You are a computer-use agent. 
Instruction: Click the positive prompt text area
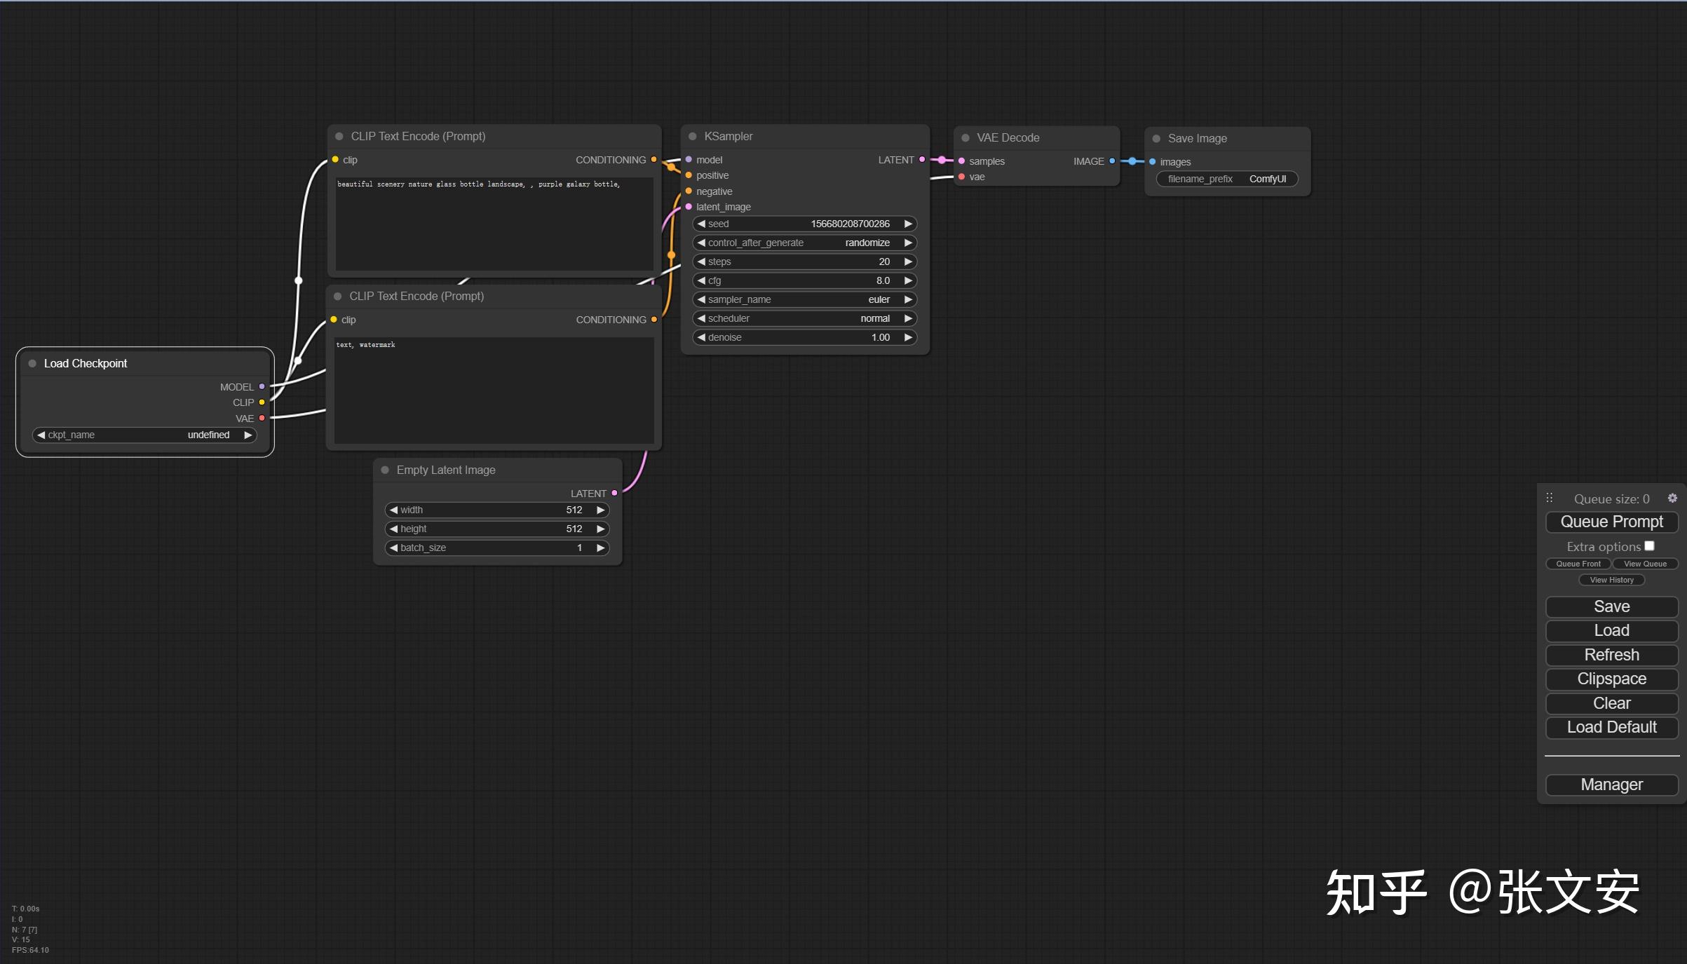click(494, 224)
